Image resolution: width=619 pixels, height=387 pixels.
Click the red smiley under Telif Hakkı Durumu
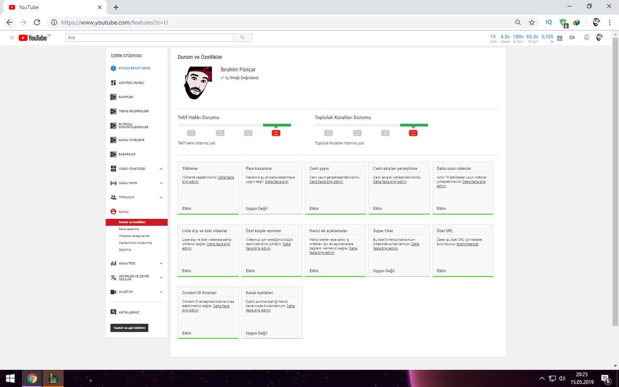(276, 133)
